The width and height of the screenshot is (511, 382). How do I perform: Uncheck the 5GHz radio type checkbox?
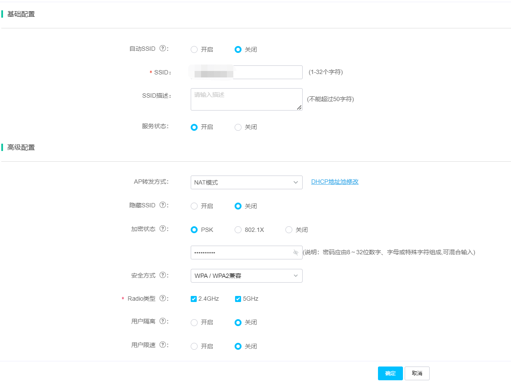pyautogui.click(x=238, y=299)
